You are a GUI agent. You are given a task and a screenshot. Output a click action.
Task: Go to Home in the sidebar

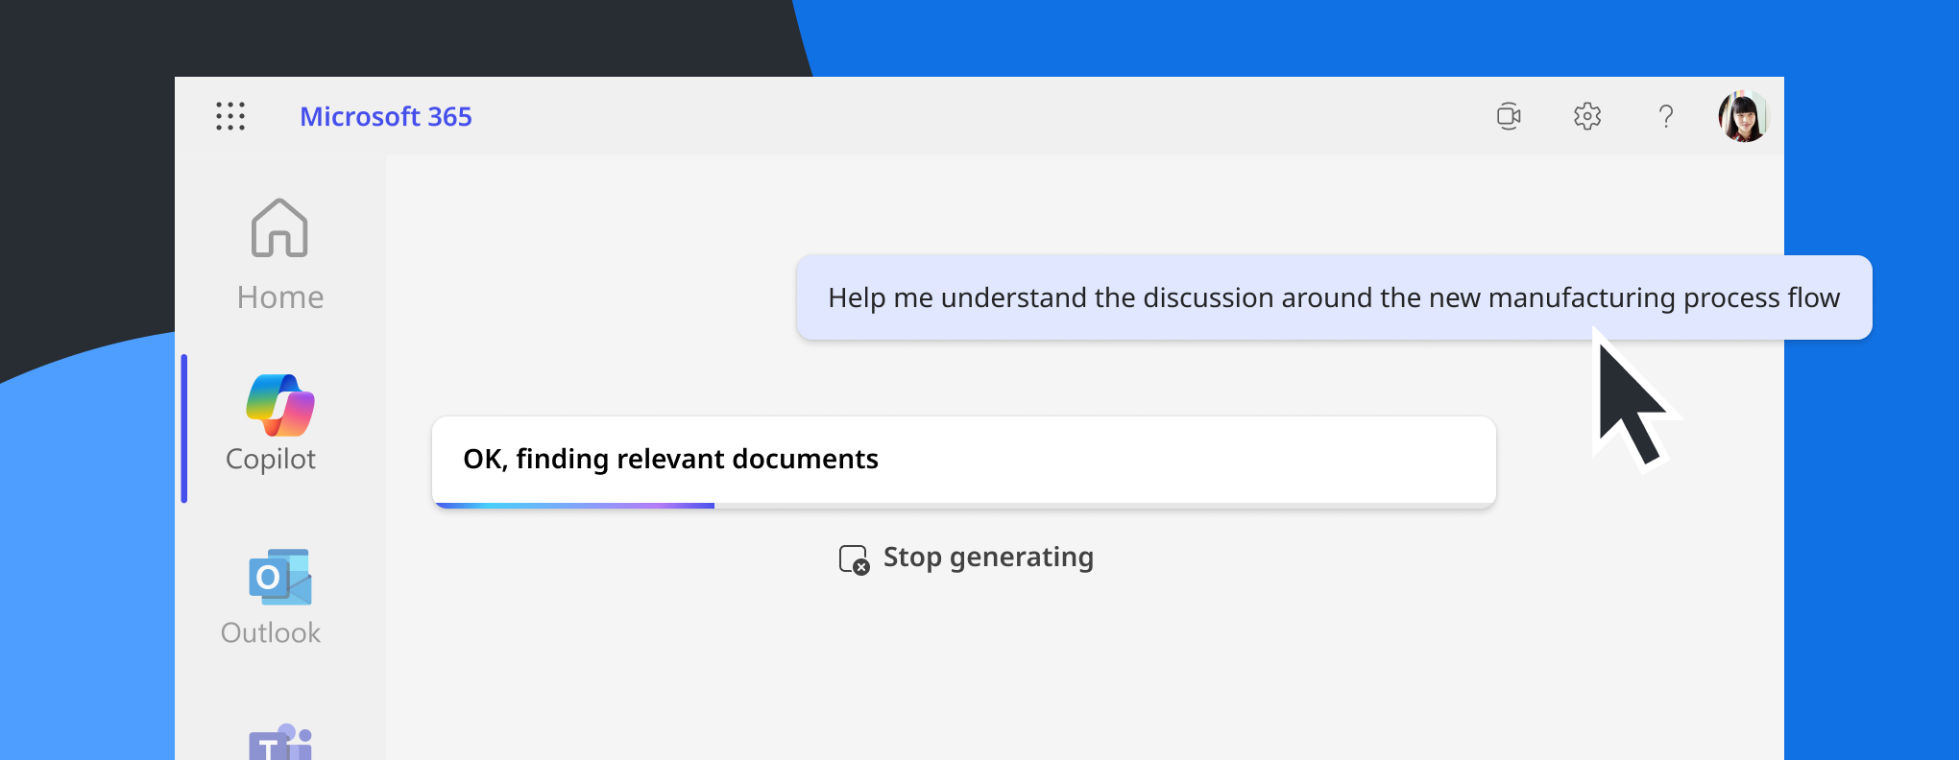pyautogui.click(x=279, y=254)
